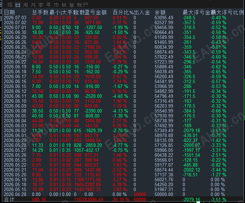Screen dimensions: 245x203
Task: Click deposit 50000 in 2026.04.28 row
Action: (x=140, y=194)
